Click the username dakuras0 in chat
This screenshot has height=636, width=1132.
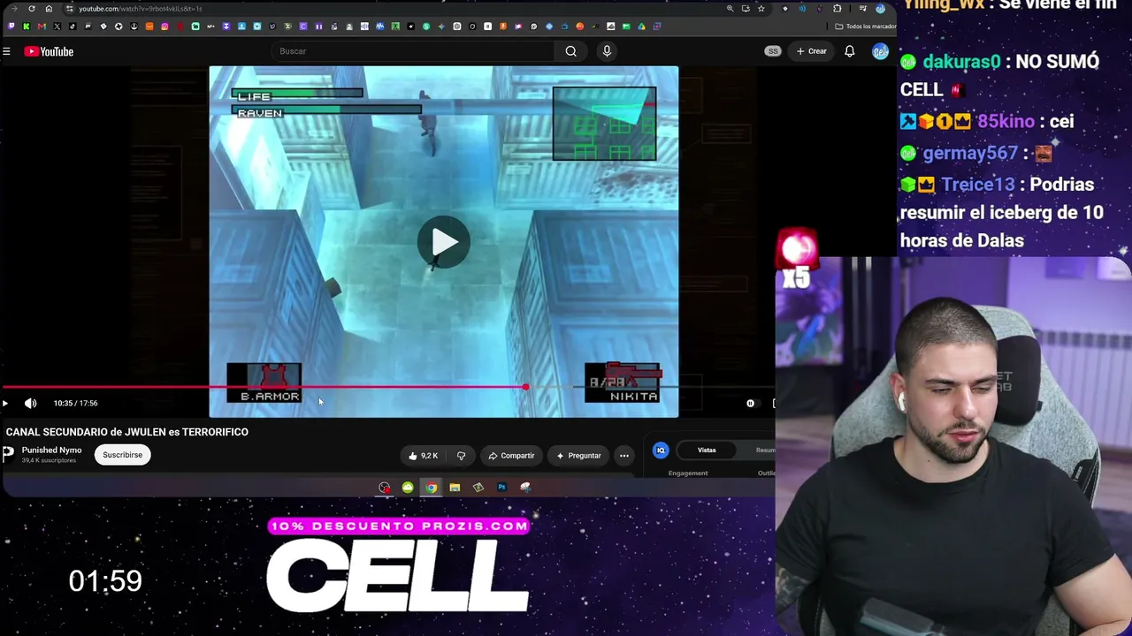tap(961, 62)
